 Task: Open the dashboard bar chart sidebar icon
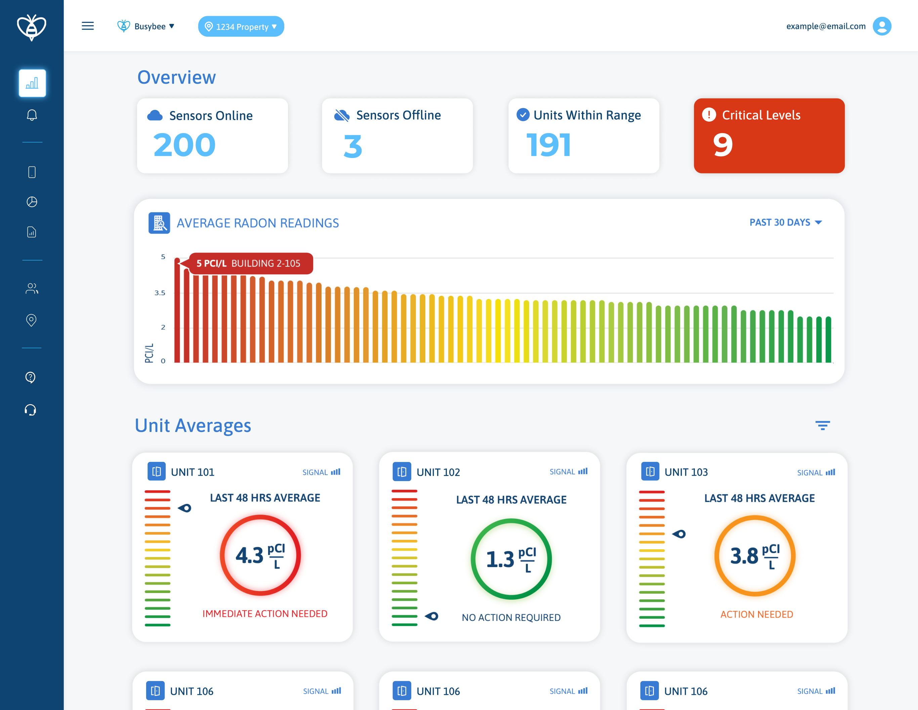click(x=32, y=83)
